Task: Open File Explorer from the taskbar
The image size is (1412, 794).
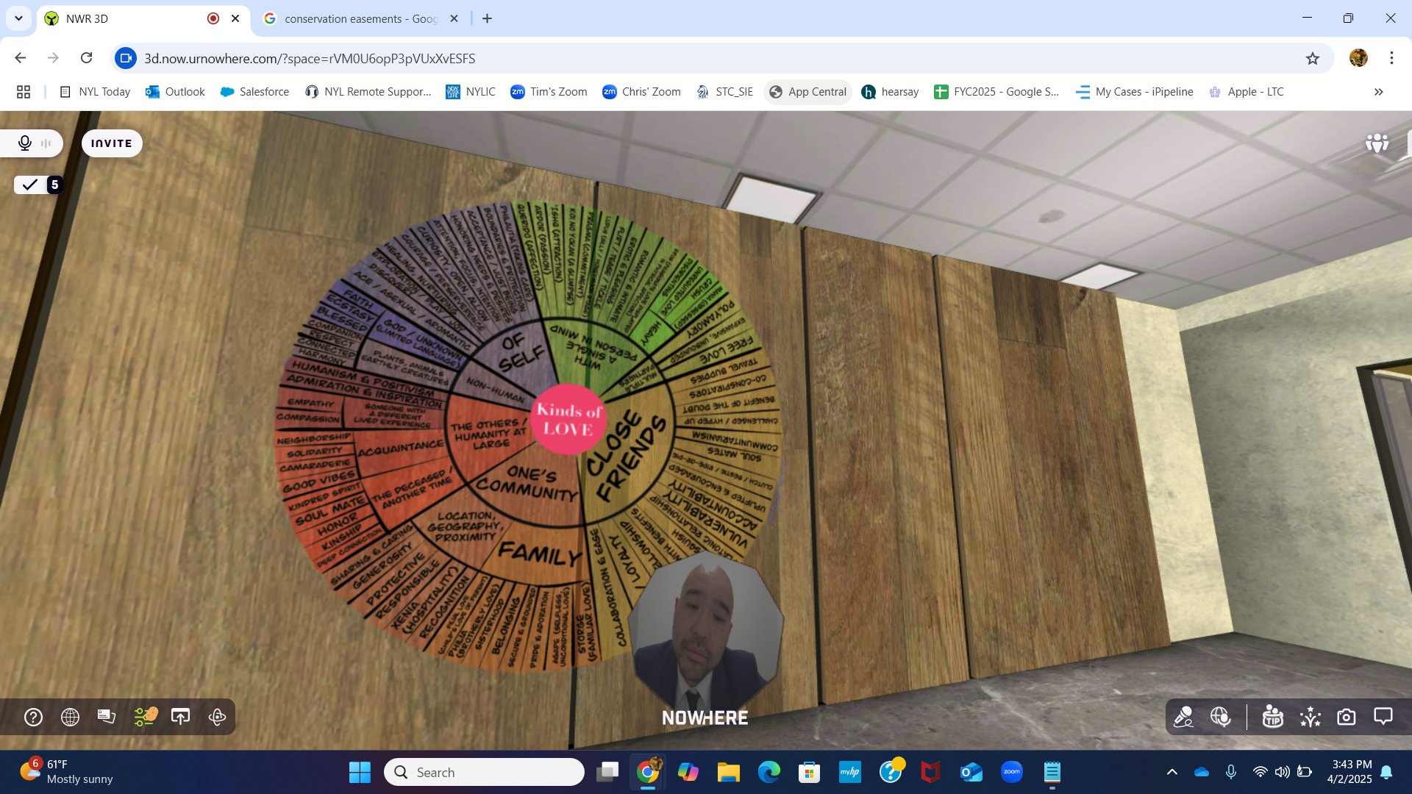Action: point(729,772)
